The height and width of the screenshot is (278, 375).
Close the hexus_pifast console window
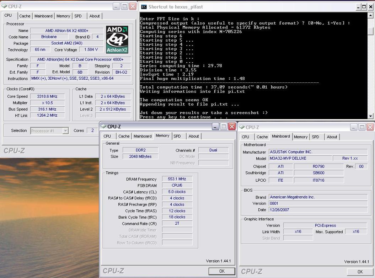(371, 7)
